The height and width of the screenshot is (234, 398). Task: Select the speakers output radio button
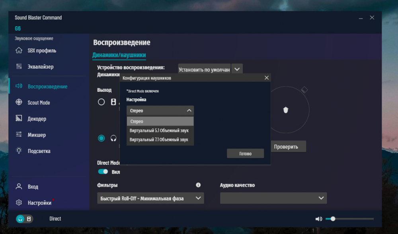pos(101,102)
